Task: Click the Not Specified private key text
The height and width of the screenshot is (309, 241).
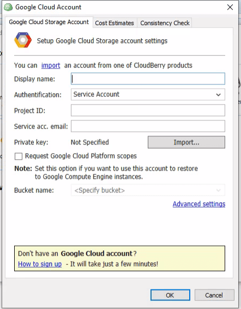Action: point(90,142)
